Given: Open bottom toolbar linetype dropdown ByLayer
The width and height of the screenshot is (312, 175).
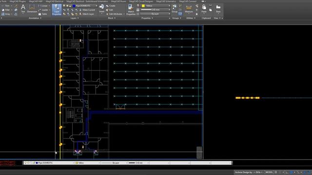Looking at the screenshot, I should [114, 163].
